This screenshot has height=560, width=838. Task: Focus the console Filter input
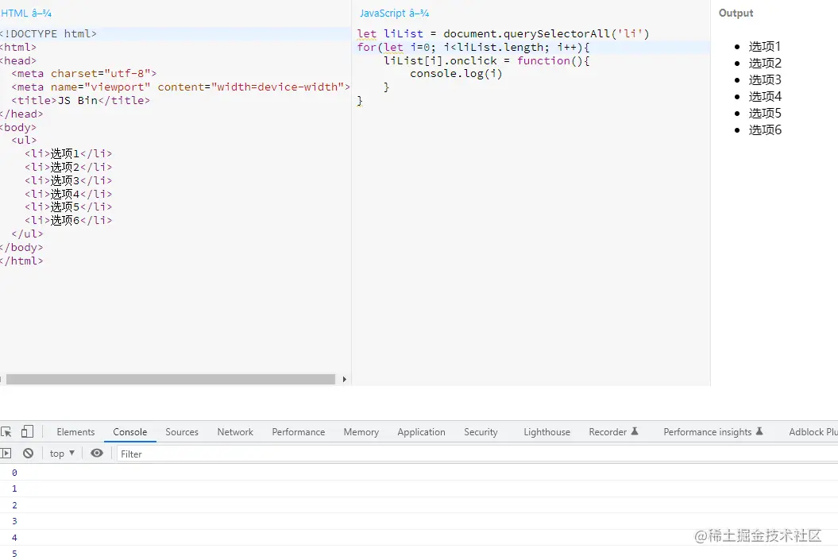tap(476, 454)
